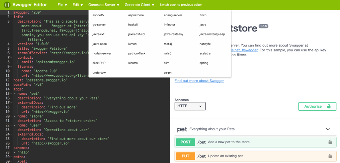The image size is (340, 163).
Task: Expand the PUT /pet operation
Action: pos(255,156)
